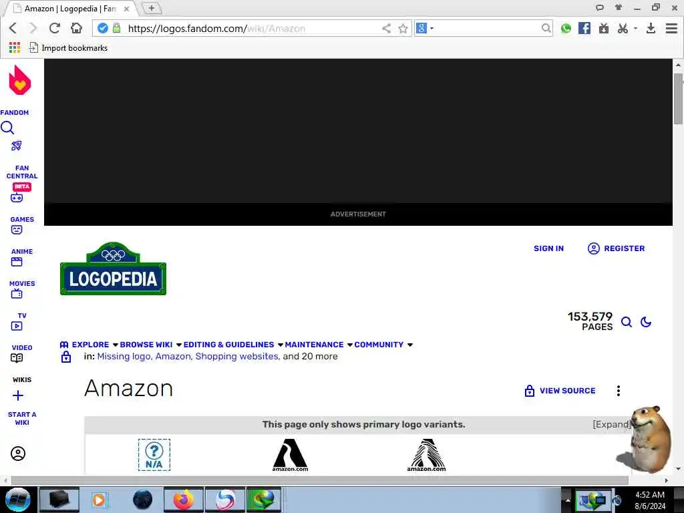The width and height of the screenshot is (684, 513).
Task: Click Import bookmarks in bookmarks bar
Action: click(x=68, y=48)
